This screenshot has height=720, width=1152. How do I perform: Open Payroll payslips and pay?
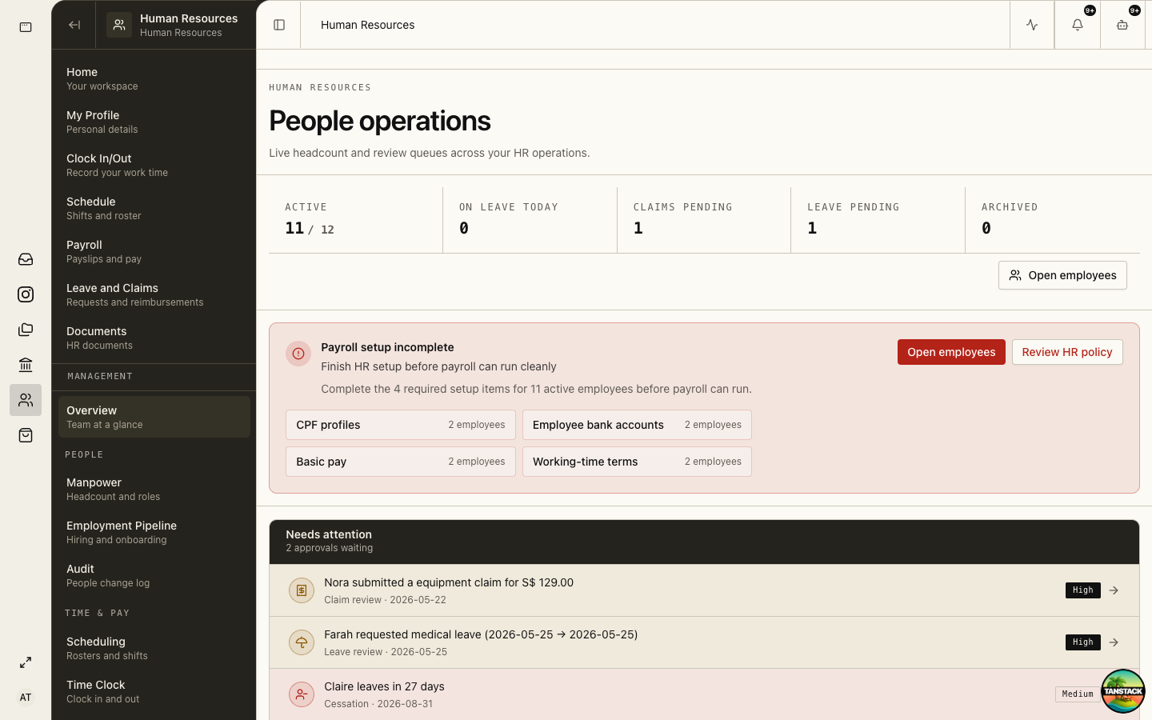click(154, 251)
